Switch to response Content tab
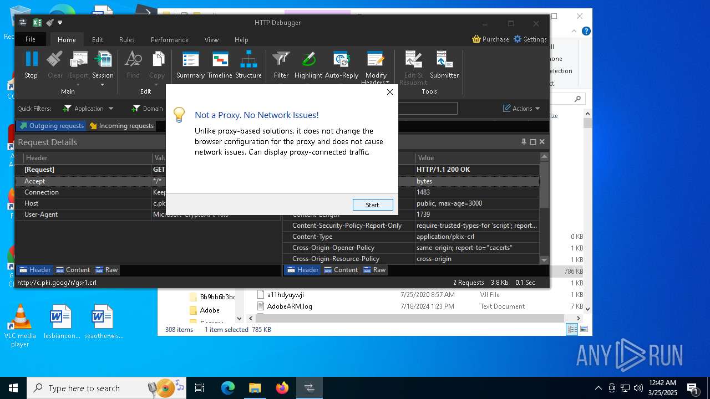The width and height of the screenshot is (710, 399). [341, 270]
